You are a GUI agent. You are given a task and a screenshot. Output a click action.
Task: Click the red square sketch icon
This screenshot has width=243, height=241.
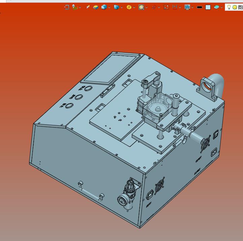coord(166,7)
